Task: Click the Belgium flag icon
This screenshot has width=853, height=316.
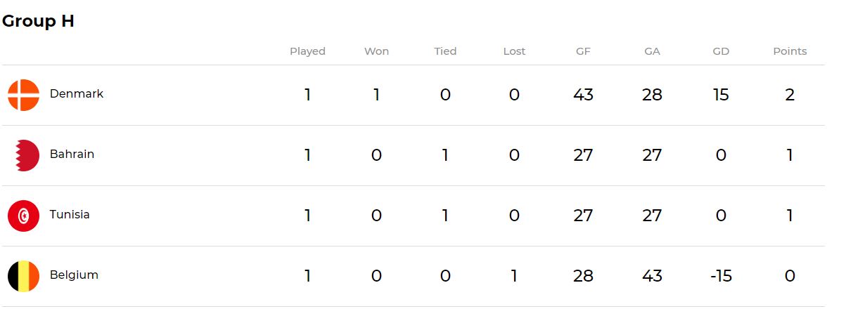Action: 23,276
